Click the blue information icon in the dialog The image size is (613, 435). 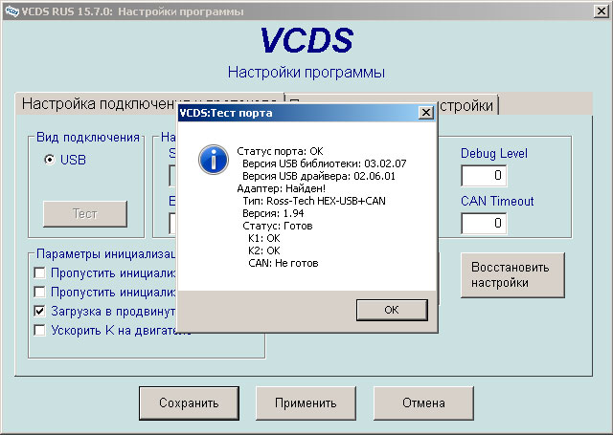[x=212, y=160]
